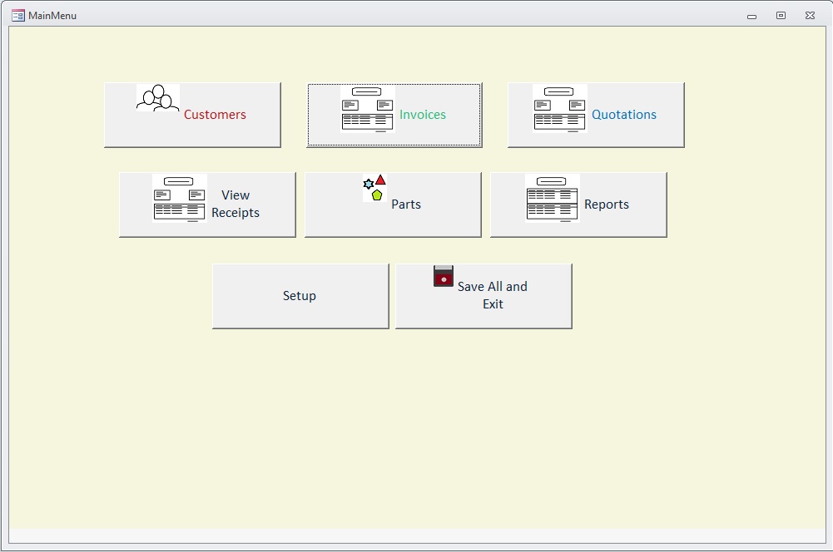This screenshot has height=552, width=833.
Task: Open the Setup button
Action: [300, 296]
